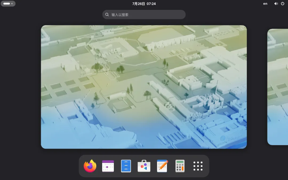
Task: Open the power button system menu
Action: [x=283, y=4]
